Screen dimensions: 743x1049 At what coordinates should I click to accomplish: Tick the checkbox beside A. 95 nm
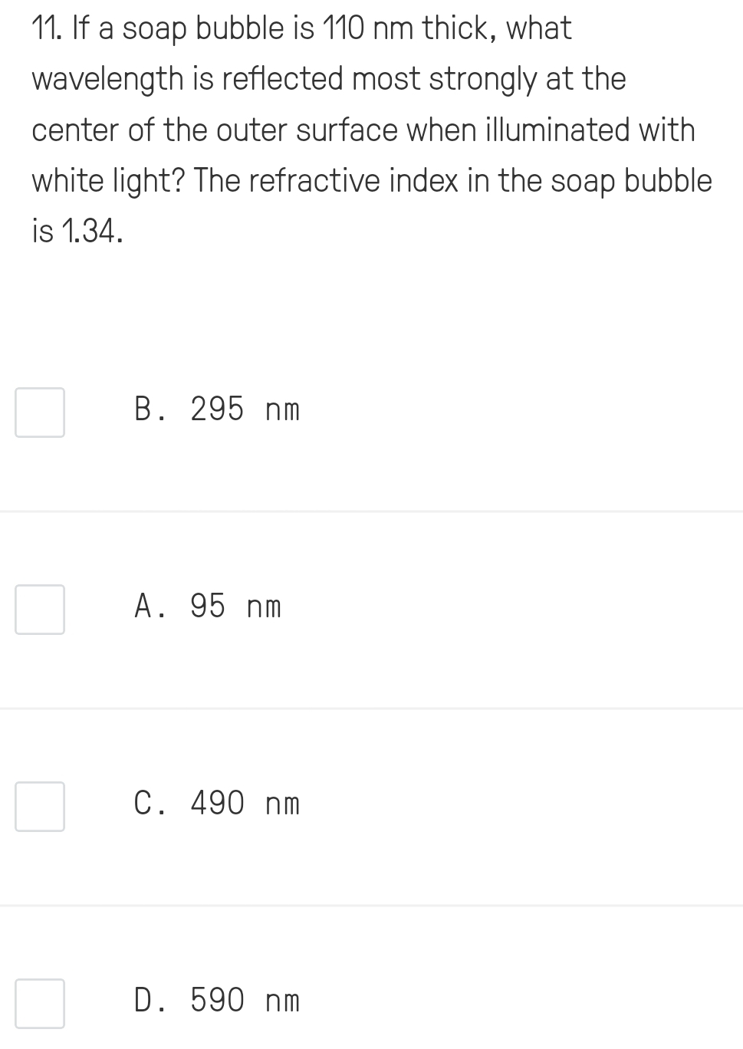(40, 610)
